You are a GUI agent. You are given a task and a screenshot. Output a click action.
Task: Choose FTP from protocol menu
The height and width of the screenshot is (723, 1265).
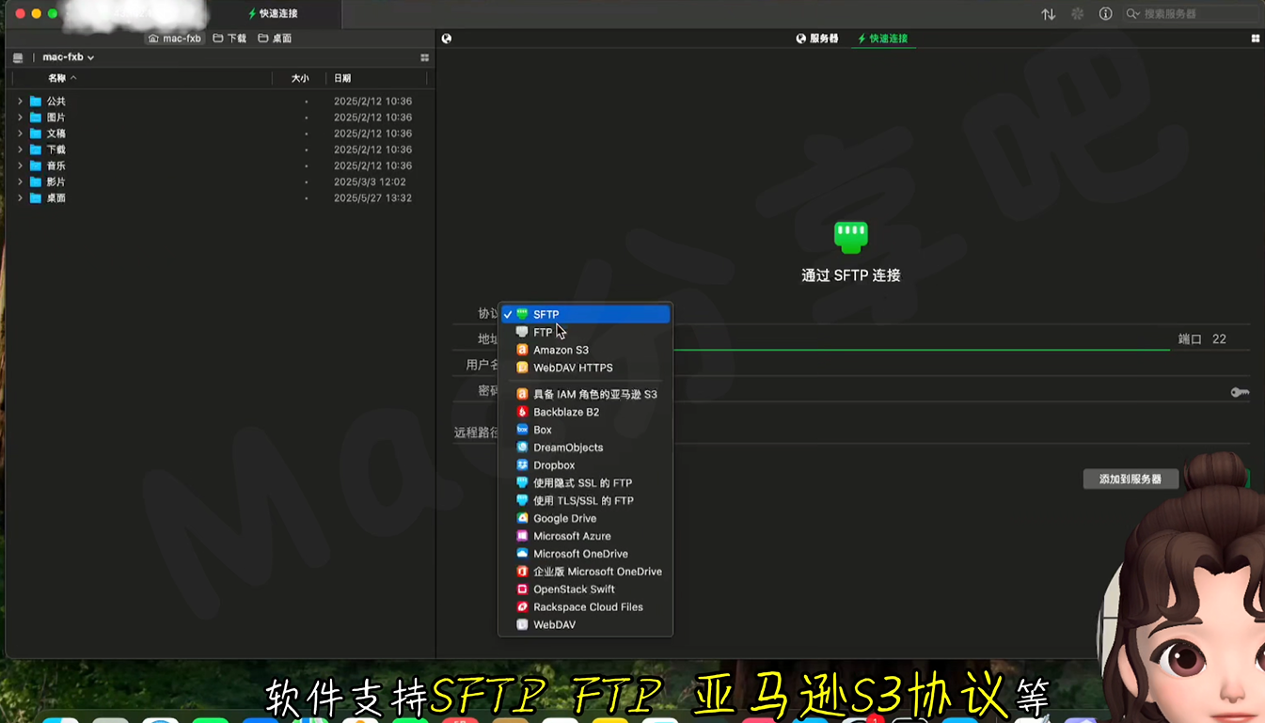tap(585, 332)
